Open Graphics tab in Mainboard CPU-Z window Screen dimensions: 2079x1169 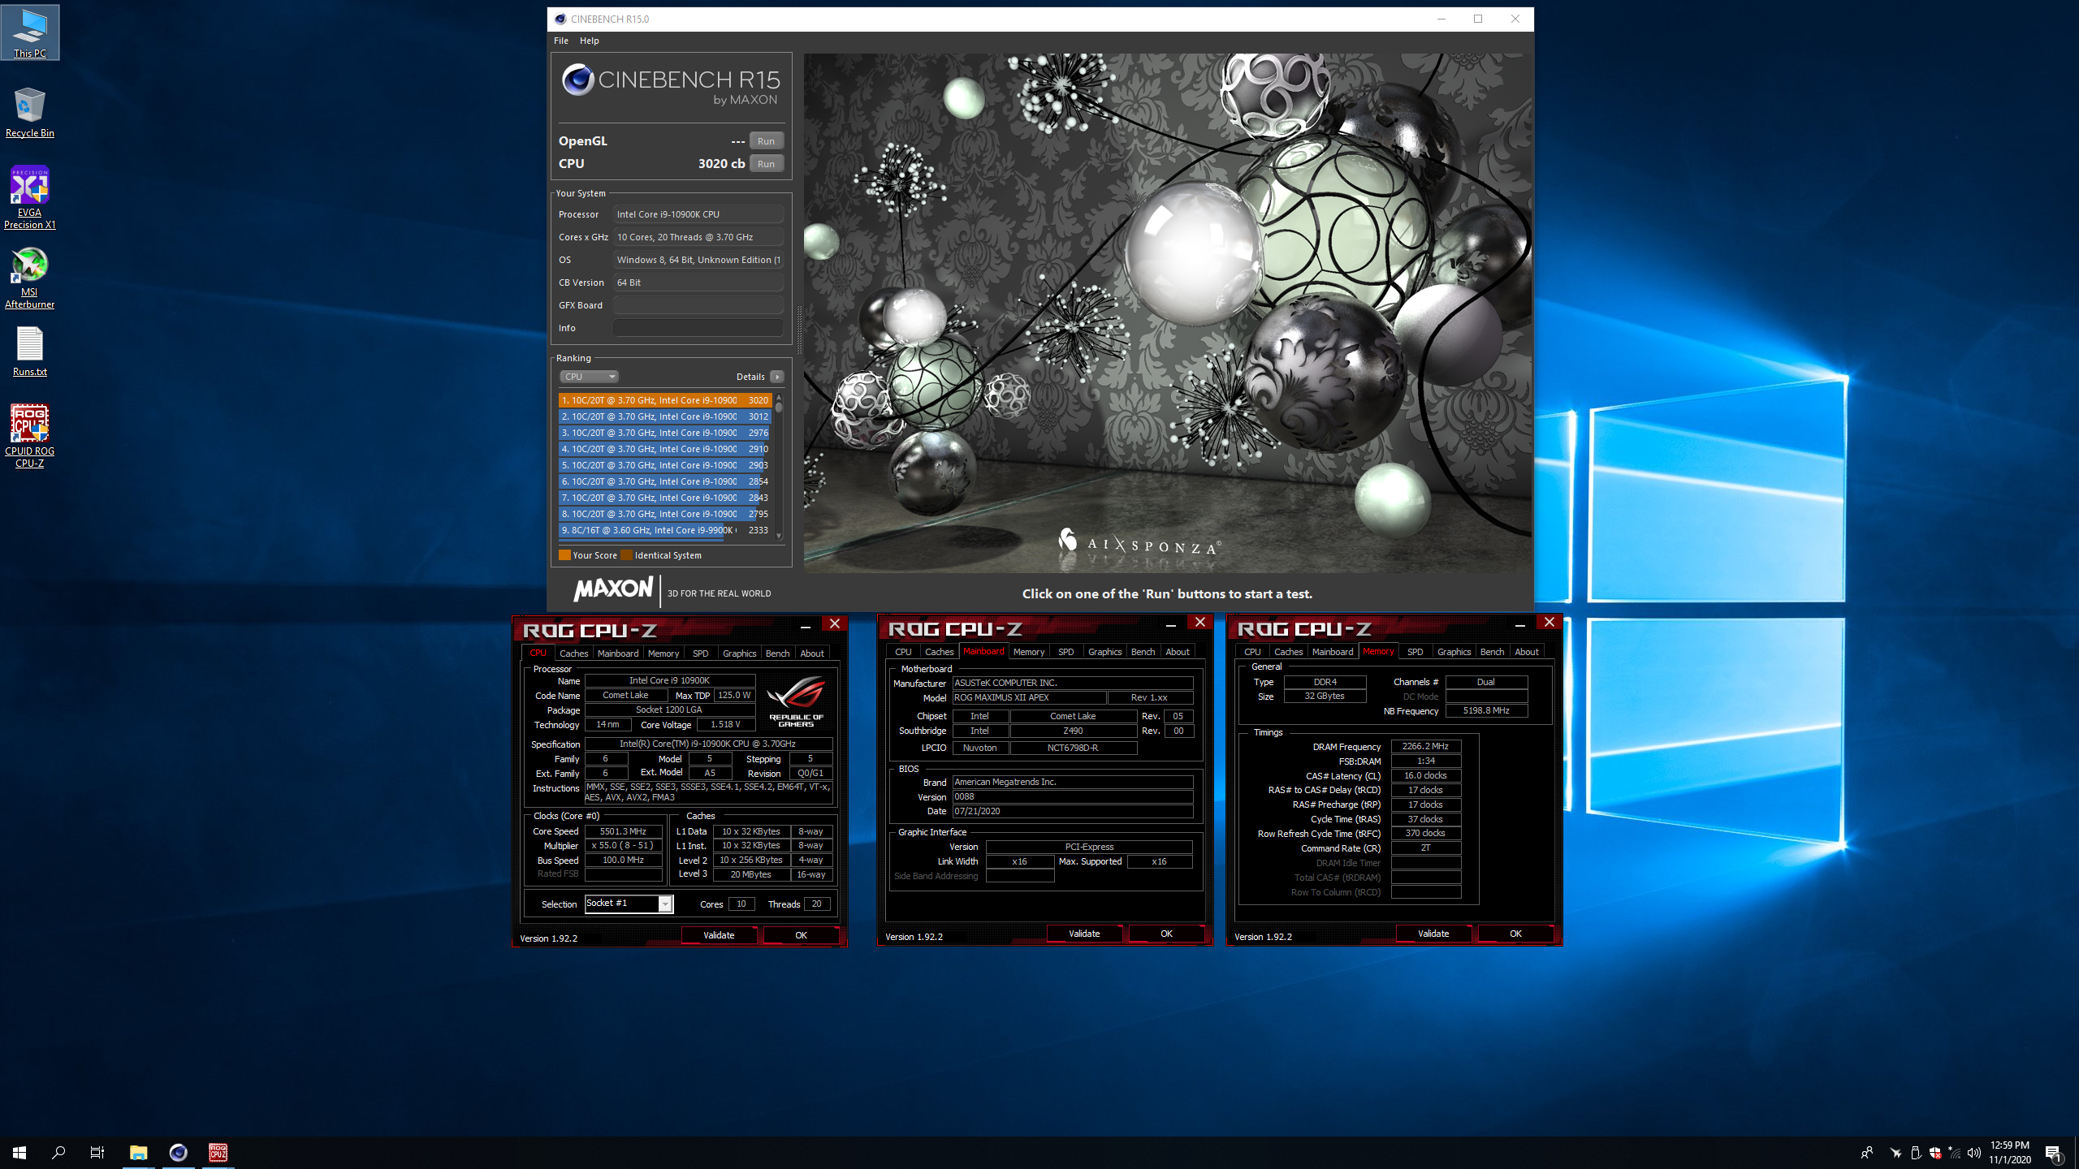tap(1104, 652)
